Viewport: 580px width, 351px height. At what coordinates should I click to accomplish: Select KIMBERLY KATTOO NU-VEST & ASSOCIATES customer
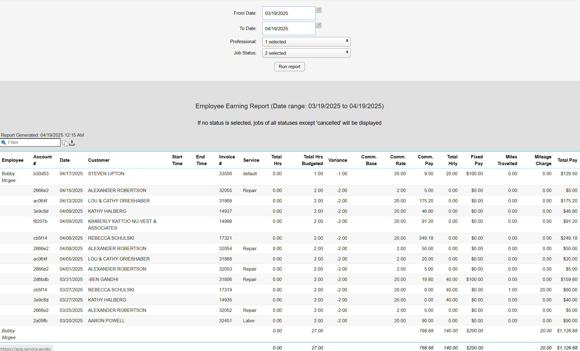[x=122, y=225]
